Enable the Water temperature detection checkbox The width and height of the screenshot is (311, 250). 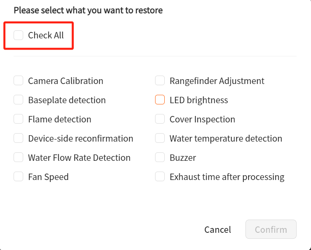coord(160,138)
